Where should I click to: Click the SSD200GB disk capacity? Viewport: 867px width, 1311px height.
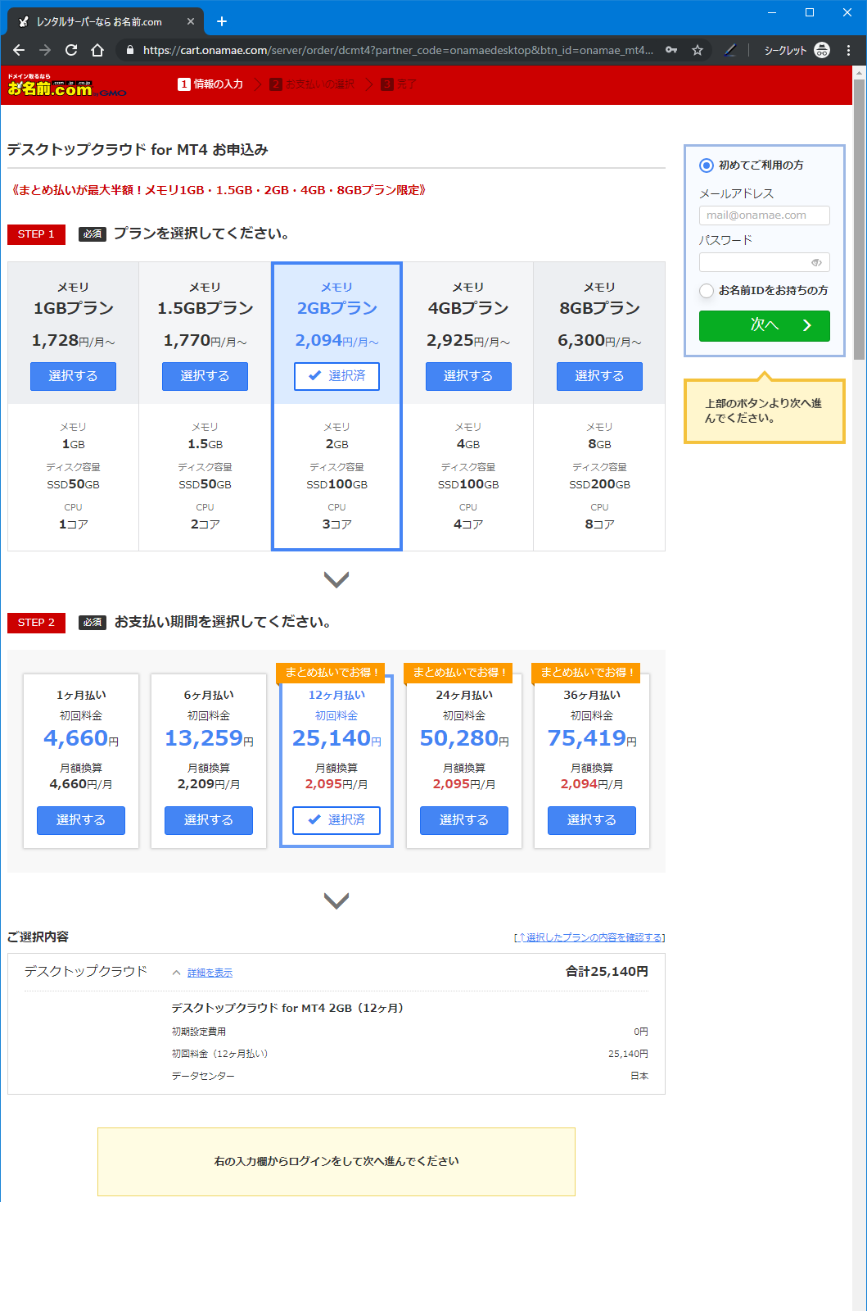599,484
